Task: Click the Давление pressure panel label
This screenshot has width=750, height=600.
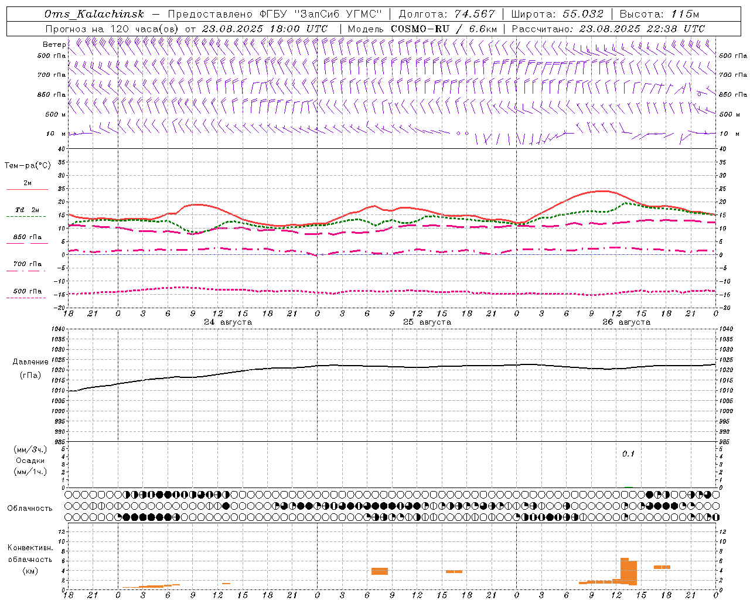Action: coord(30,362)
